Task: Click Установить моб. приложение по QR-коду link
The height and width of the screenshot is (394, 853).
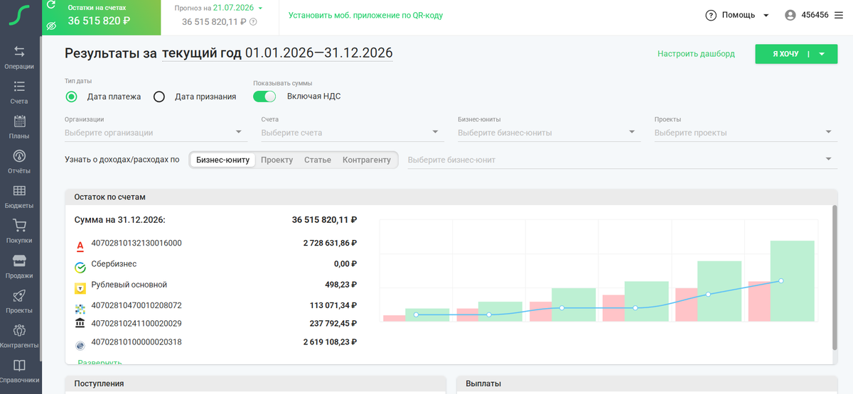Action: point(365,15)
